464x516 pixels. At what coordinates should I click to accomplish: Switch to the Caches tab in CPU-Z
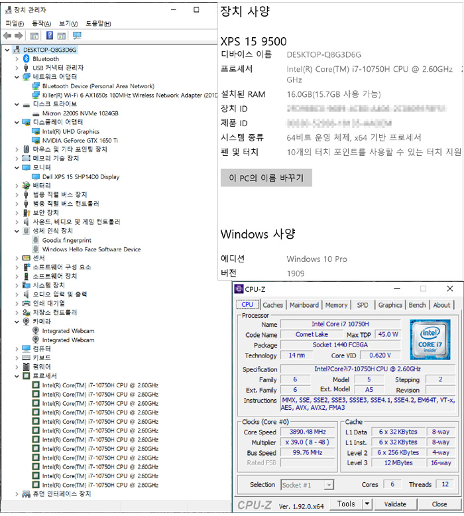(272, 305)
